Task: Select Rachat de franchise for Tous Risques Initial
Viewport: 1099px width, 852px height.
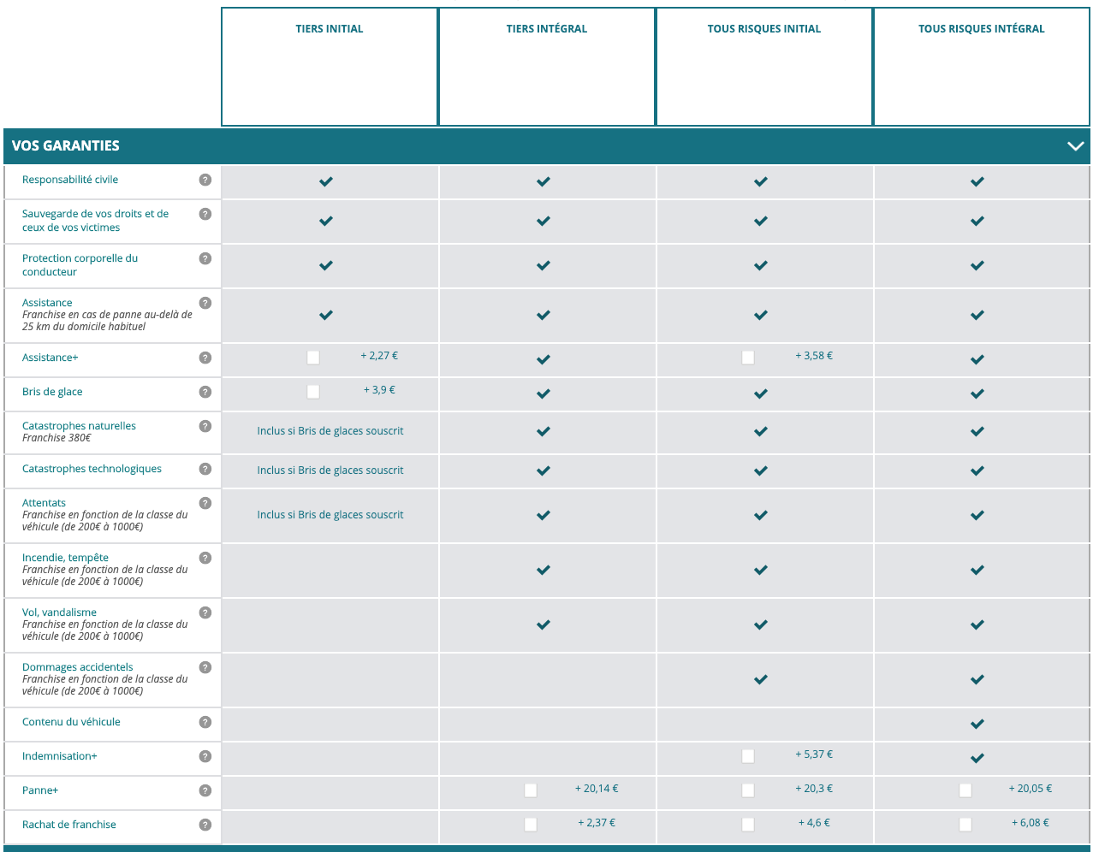Action: pos(748,825)
